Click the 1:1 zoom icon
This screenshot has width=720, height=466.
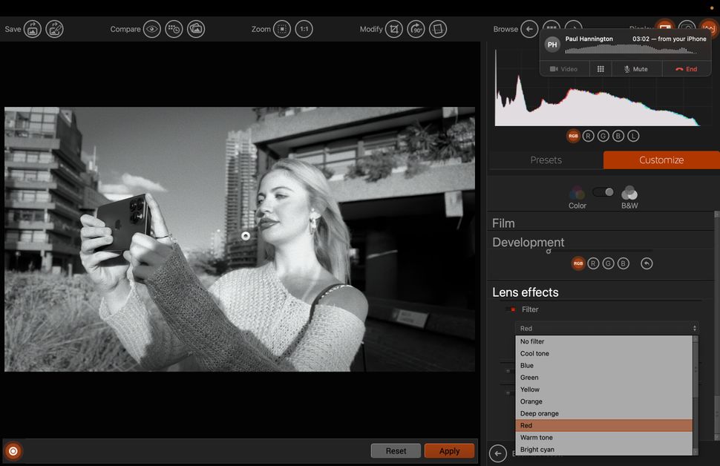tap(304, 29)
